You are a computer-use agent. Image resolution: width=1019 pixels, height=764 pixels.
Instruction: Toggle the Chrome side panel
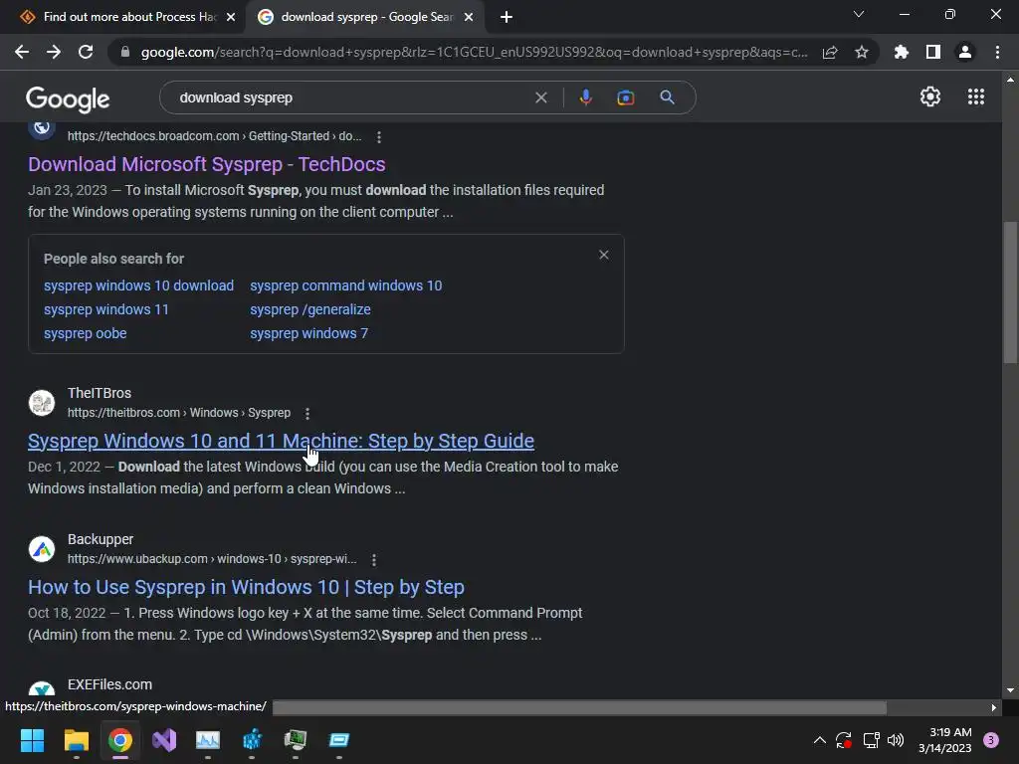tap(933, 52)
